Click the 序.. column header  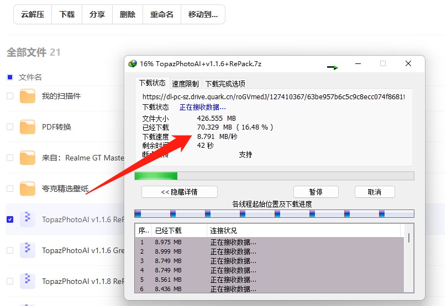coord(144,230)
